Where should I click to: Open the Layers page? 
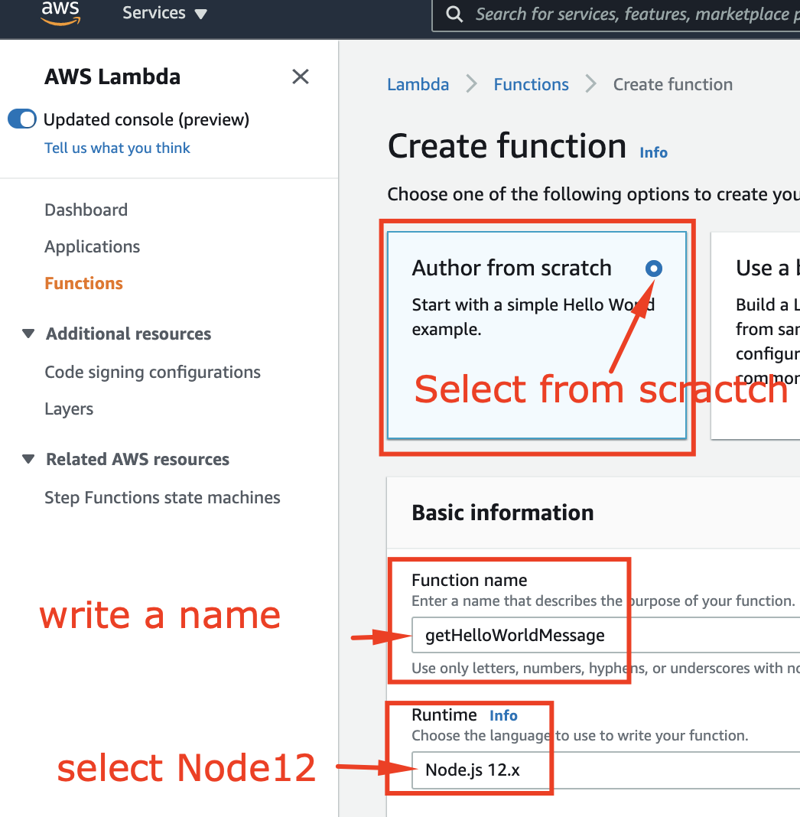click(69, 408)
